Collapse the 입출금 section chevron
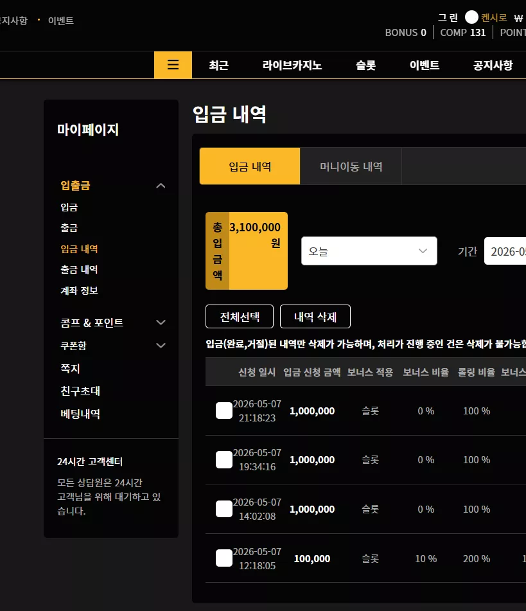 click(x=161, y=186)
